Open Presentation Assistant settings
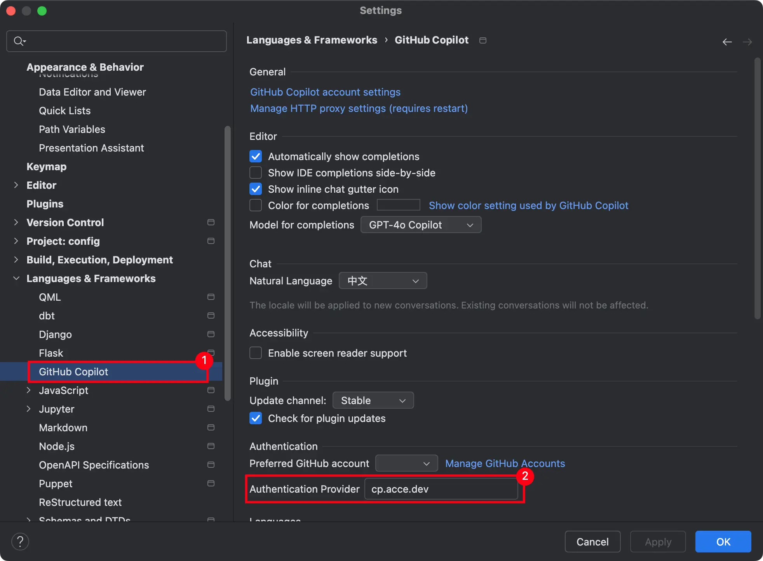The image size is (763, 561). pyautogui.click(x=91, y=148)
